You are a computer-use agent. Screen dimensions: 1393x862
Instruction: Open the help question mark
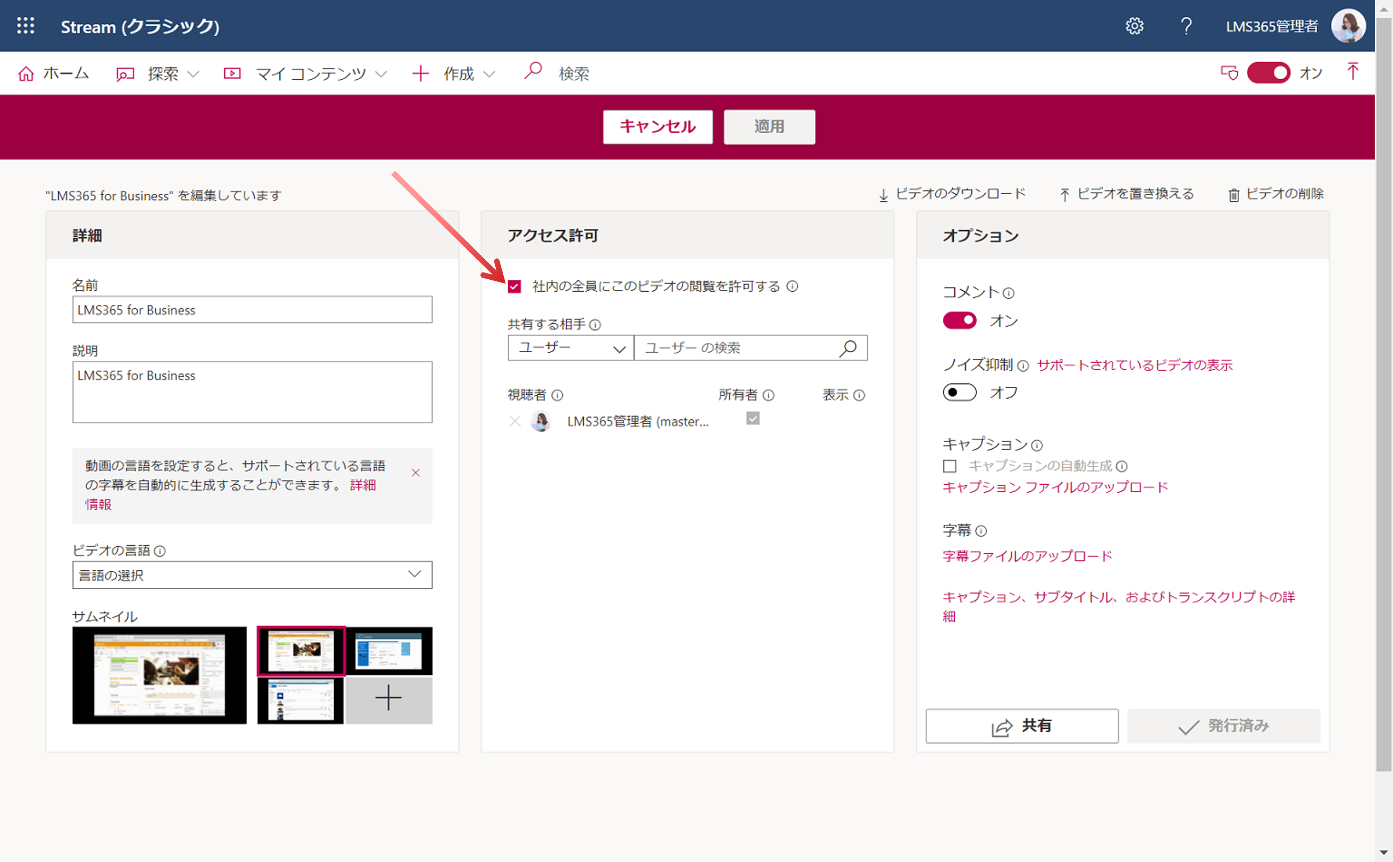[1186, 26]
